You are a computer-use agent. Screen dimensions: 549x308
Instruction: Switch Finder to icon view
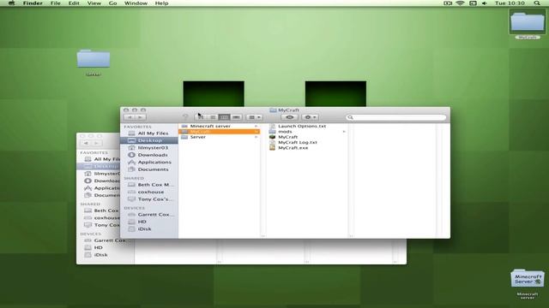coord(201,117)
